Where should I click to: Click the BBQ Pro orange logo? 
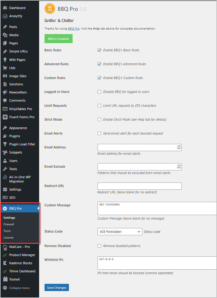pos(50,9)
